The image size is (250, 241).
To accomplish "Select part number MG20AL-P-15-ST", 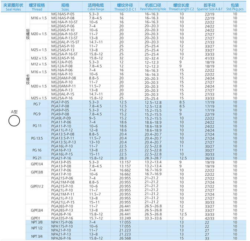I will pyautogui.click(x=65, y=42).
